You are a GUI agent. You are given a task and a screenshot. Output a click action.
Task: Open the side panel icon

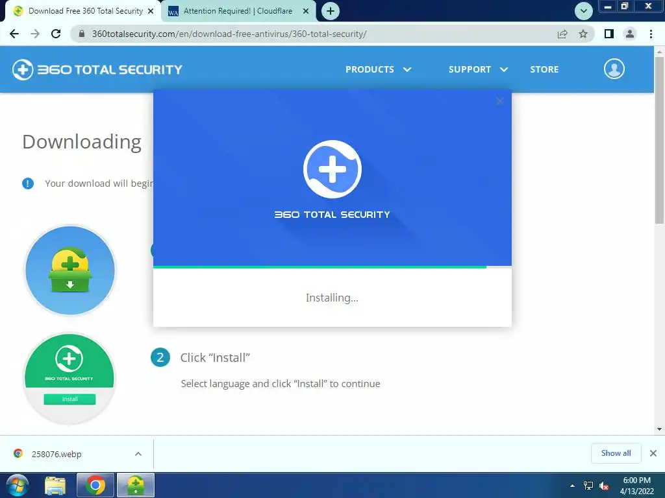click(609, 34)
